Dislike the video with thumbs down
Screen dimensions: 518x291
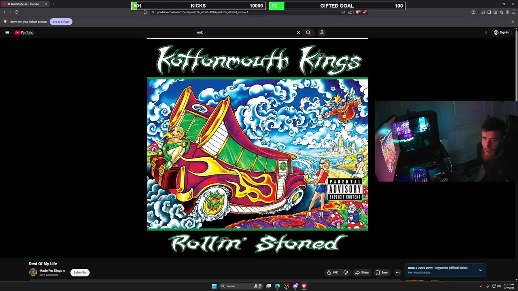click(346, 272)
